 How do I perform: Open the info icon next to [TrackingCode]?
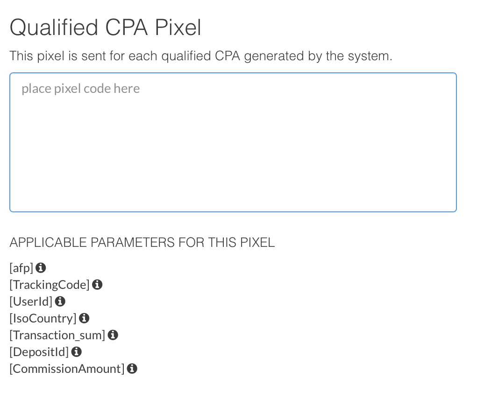[97, 285]
